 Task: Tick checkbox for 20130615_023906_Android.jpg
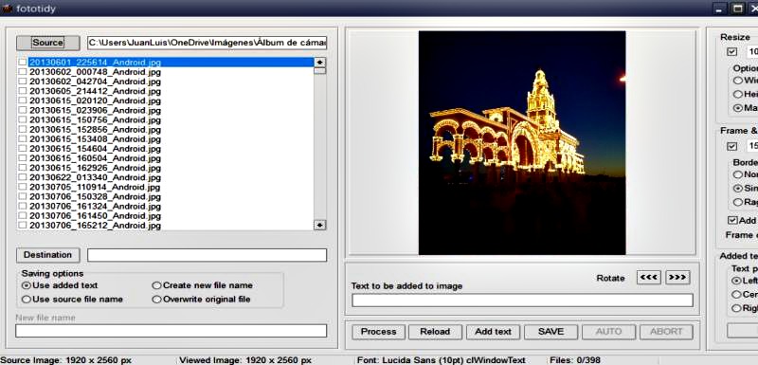[x=22, y=110]
